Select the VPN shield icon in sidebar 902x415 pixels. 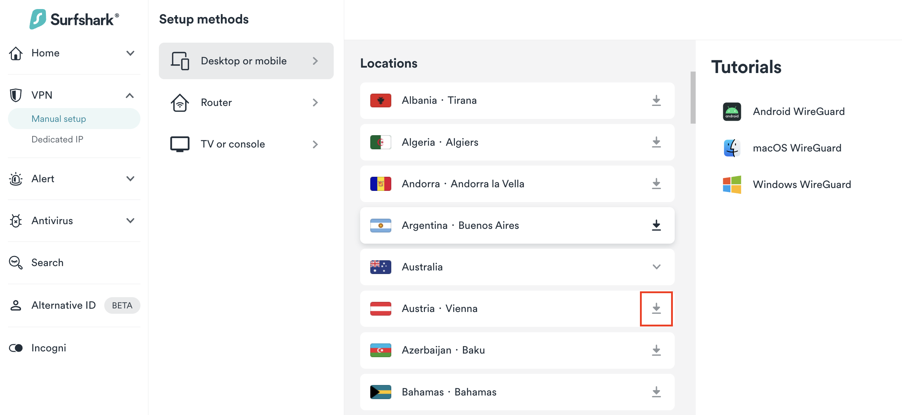[16, 95]
